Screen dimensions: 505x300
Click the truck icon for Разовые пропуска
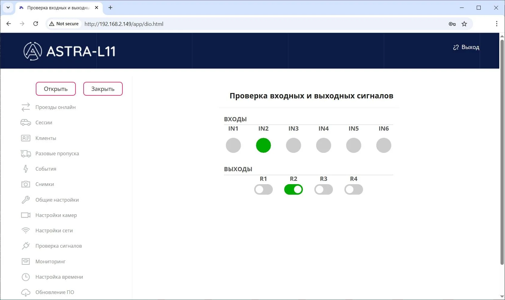26,153
